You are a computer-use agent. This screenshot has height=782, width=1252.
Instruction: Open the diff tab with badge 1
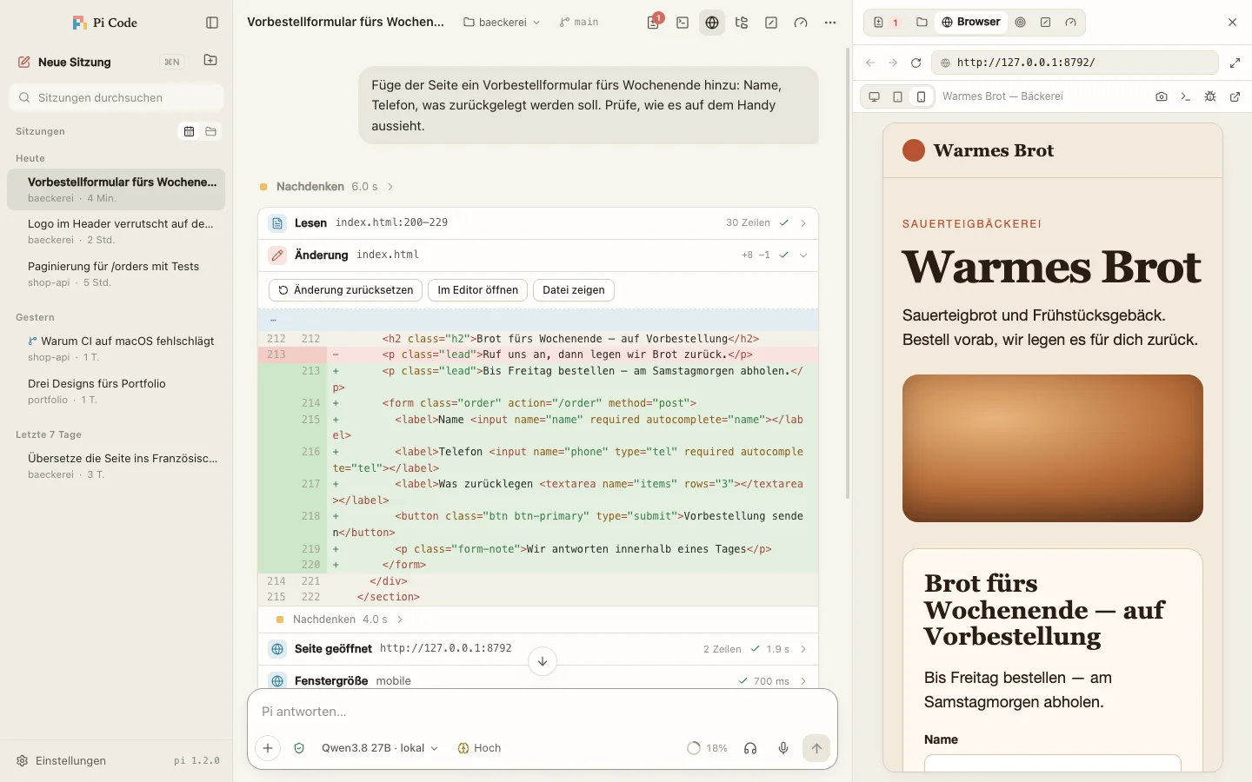point(886,23)
